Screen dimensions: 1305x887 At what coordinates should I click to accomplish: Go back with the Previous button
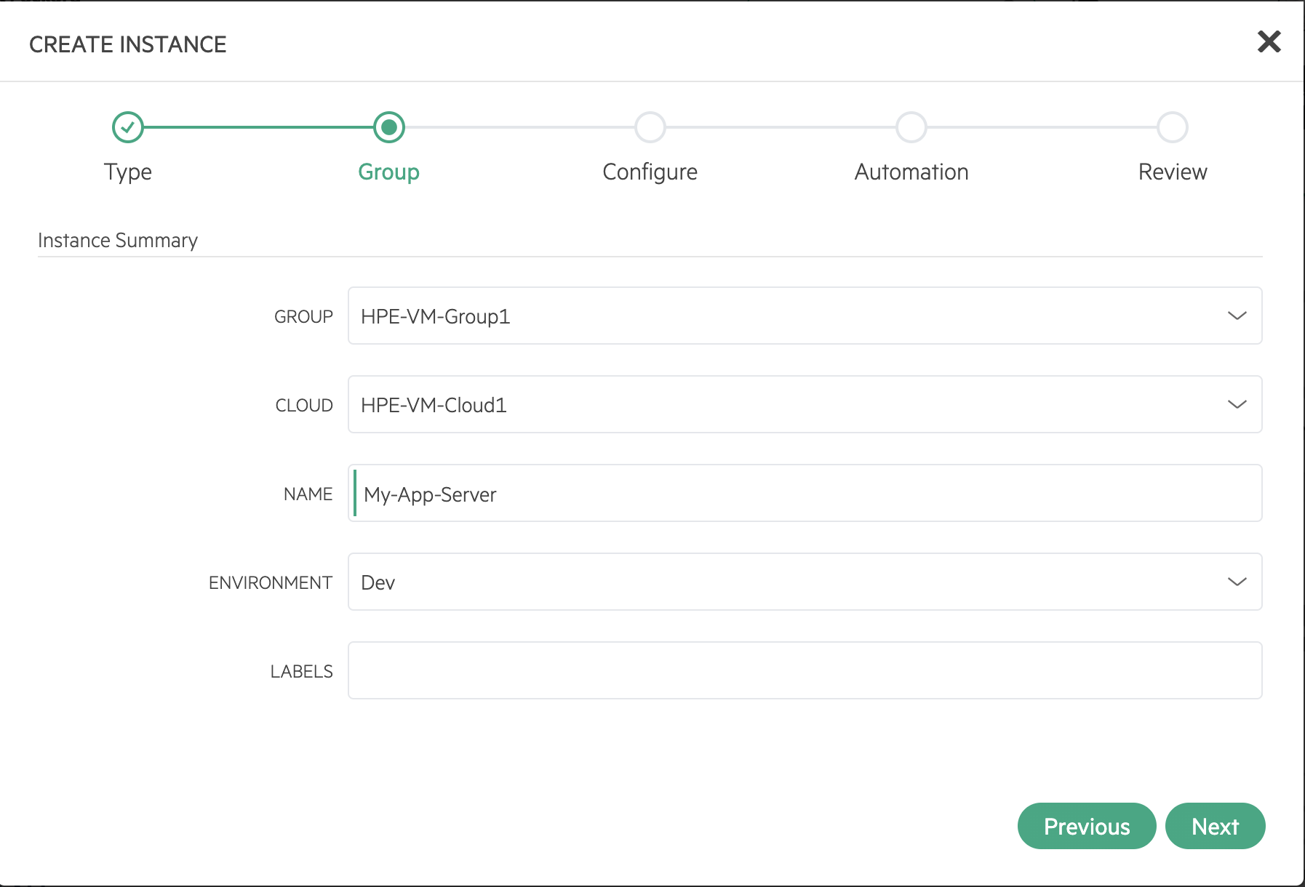1087,826
